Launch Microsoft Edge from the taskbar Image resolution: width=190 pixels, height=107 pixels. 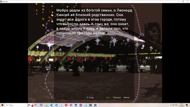point(52,105)
